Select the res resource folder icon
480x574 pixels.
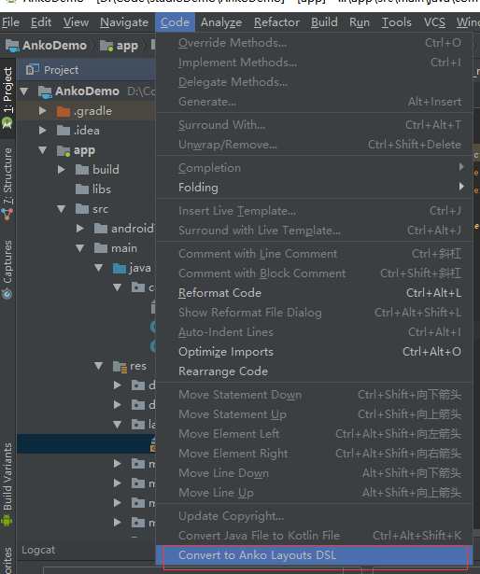click(120, 367)
